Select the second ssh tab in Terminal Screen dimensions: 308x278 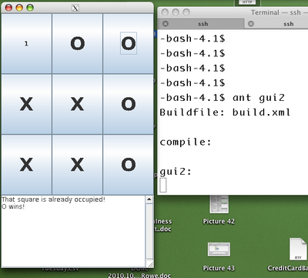(x=276, y=24)
